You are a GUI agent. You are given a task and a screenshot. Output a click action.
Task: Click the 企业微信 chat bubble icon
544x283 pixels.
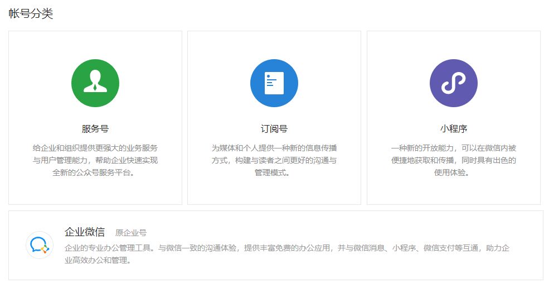coord(40,245)
